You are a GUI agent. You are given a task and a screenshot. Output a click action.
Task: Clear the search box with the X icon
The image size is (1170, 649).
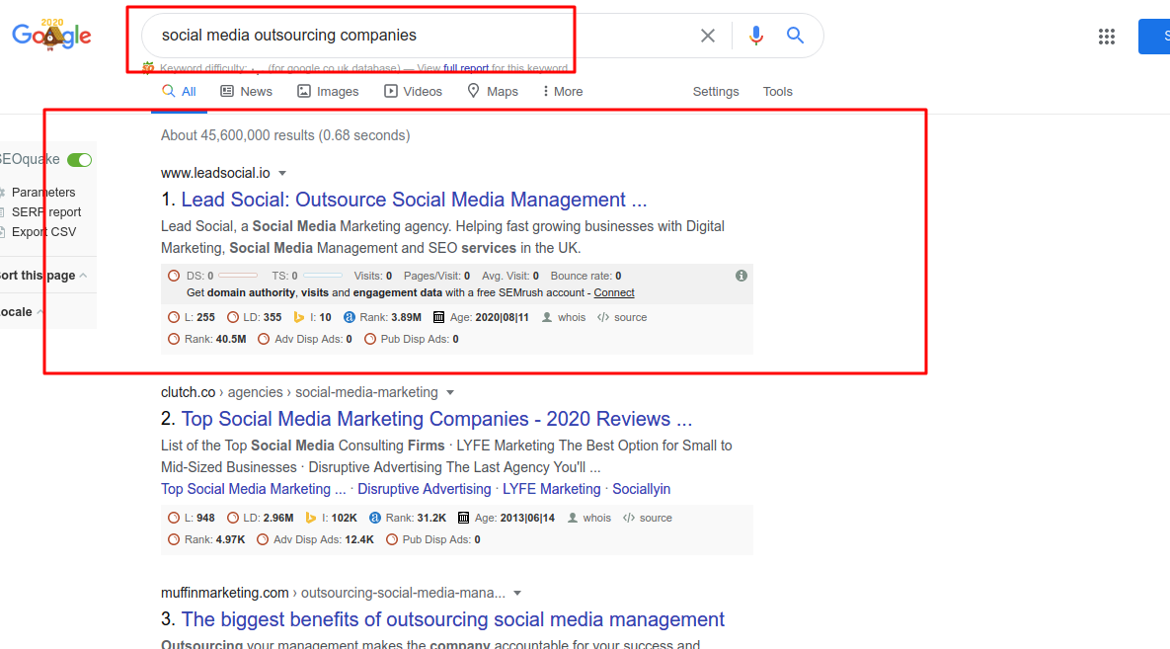(x=707, y=36)
